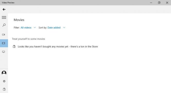Image resolution: width=171 pixels, height=93 pixels.
Task: Click the Movies page heading
Action: pos(19,20)
